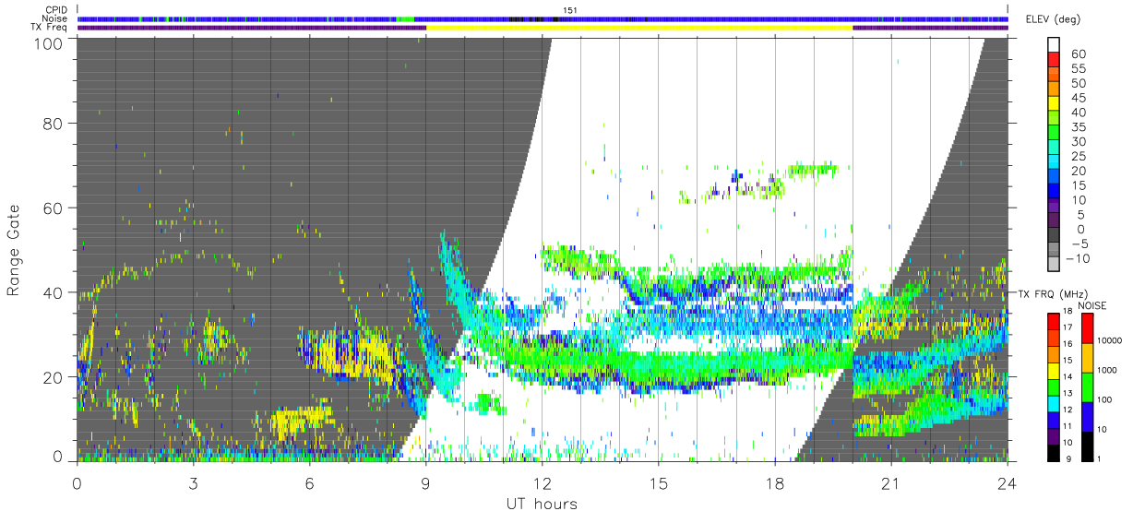Pick the black bottom cell of the TX FRQ colorbar
The image size is (1133, 523).
pyautogui.click(x=1055, y=452)
